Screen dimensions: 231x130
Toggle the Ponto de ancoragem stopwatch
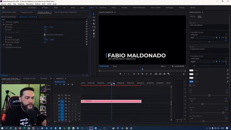click(x=6, y=40)
